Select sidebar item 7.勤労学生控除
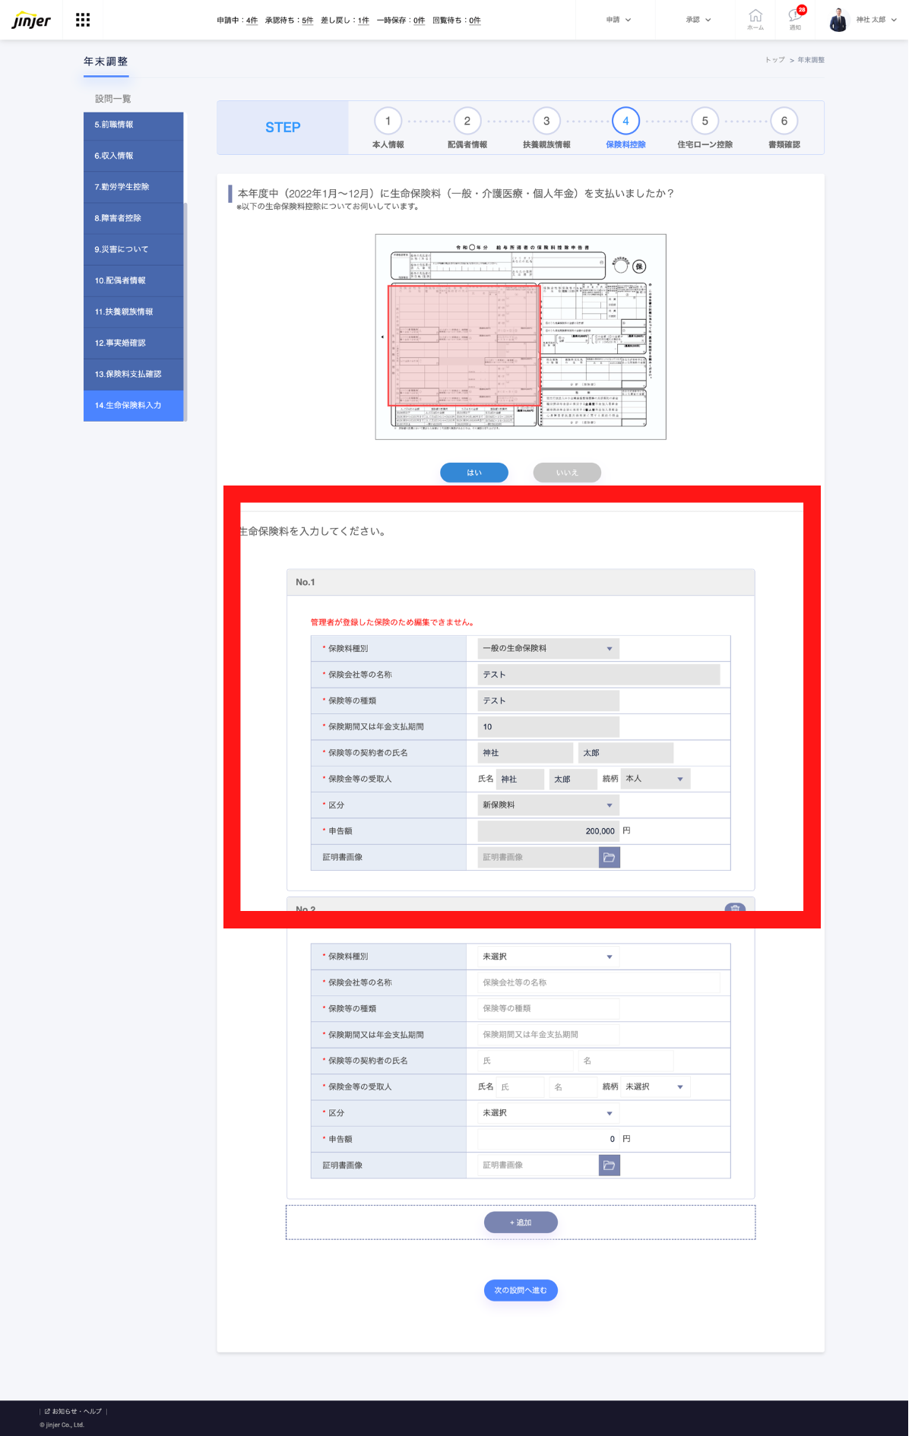The height and width of the screenshot is (1436, 912). [134, 187]
